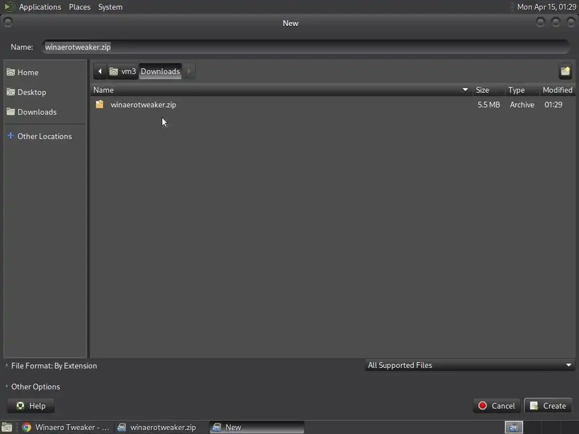
Task: Switch to the New taskbar window
Action: (257, 427)
